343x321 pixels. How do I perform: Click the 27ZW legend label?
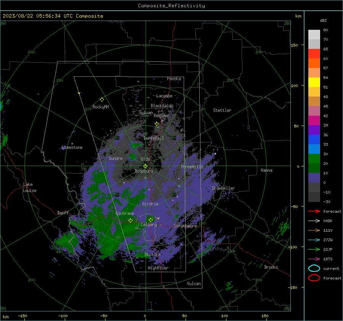328,240
